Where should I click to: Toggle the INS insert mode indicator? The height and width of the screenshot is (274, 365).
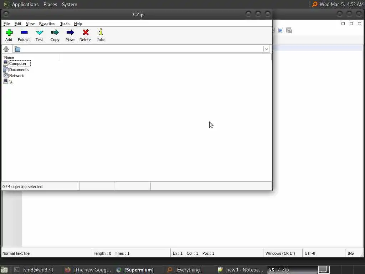tap(351, 253)
